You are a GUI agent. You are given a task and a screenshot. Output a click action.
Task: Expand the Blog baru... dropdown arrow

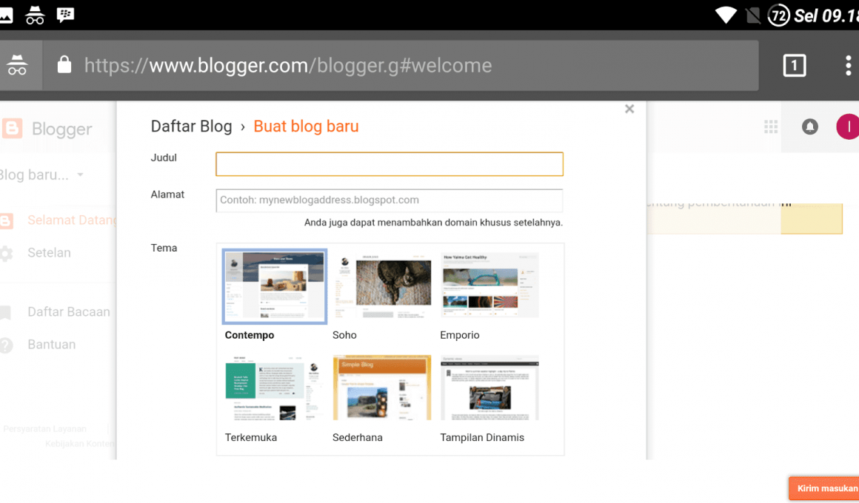(81, 175)
